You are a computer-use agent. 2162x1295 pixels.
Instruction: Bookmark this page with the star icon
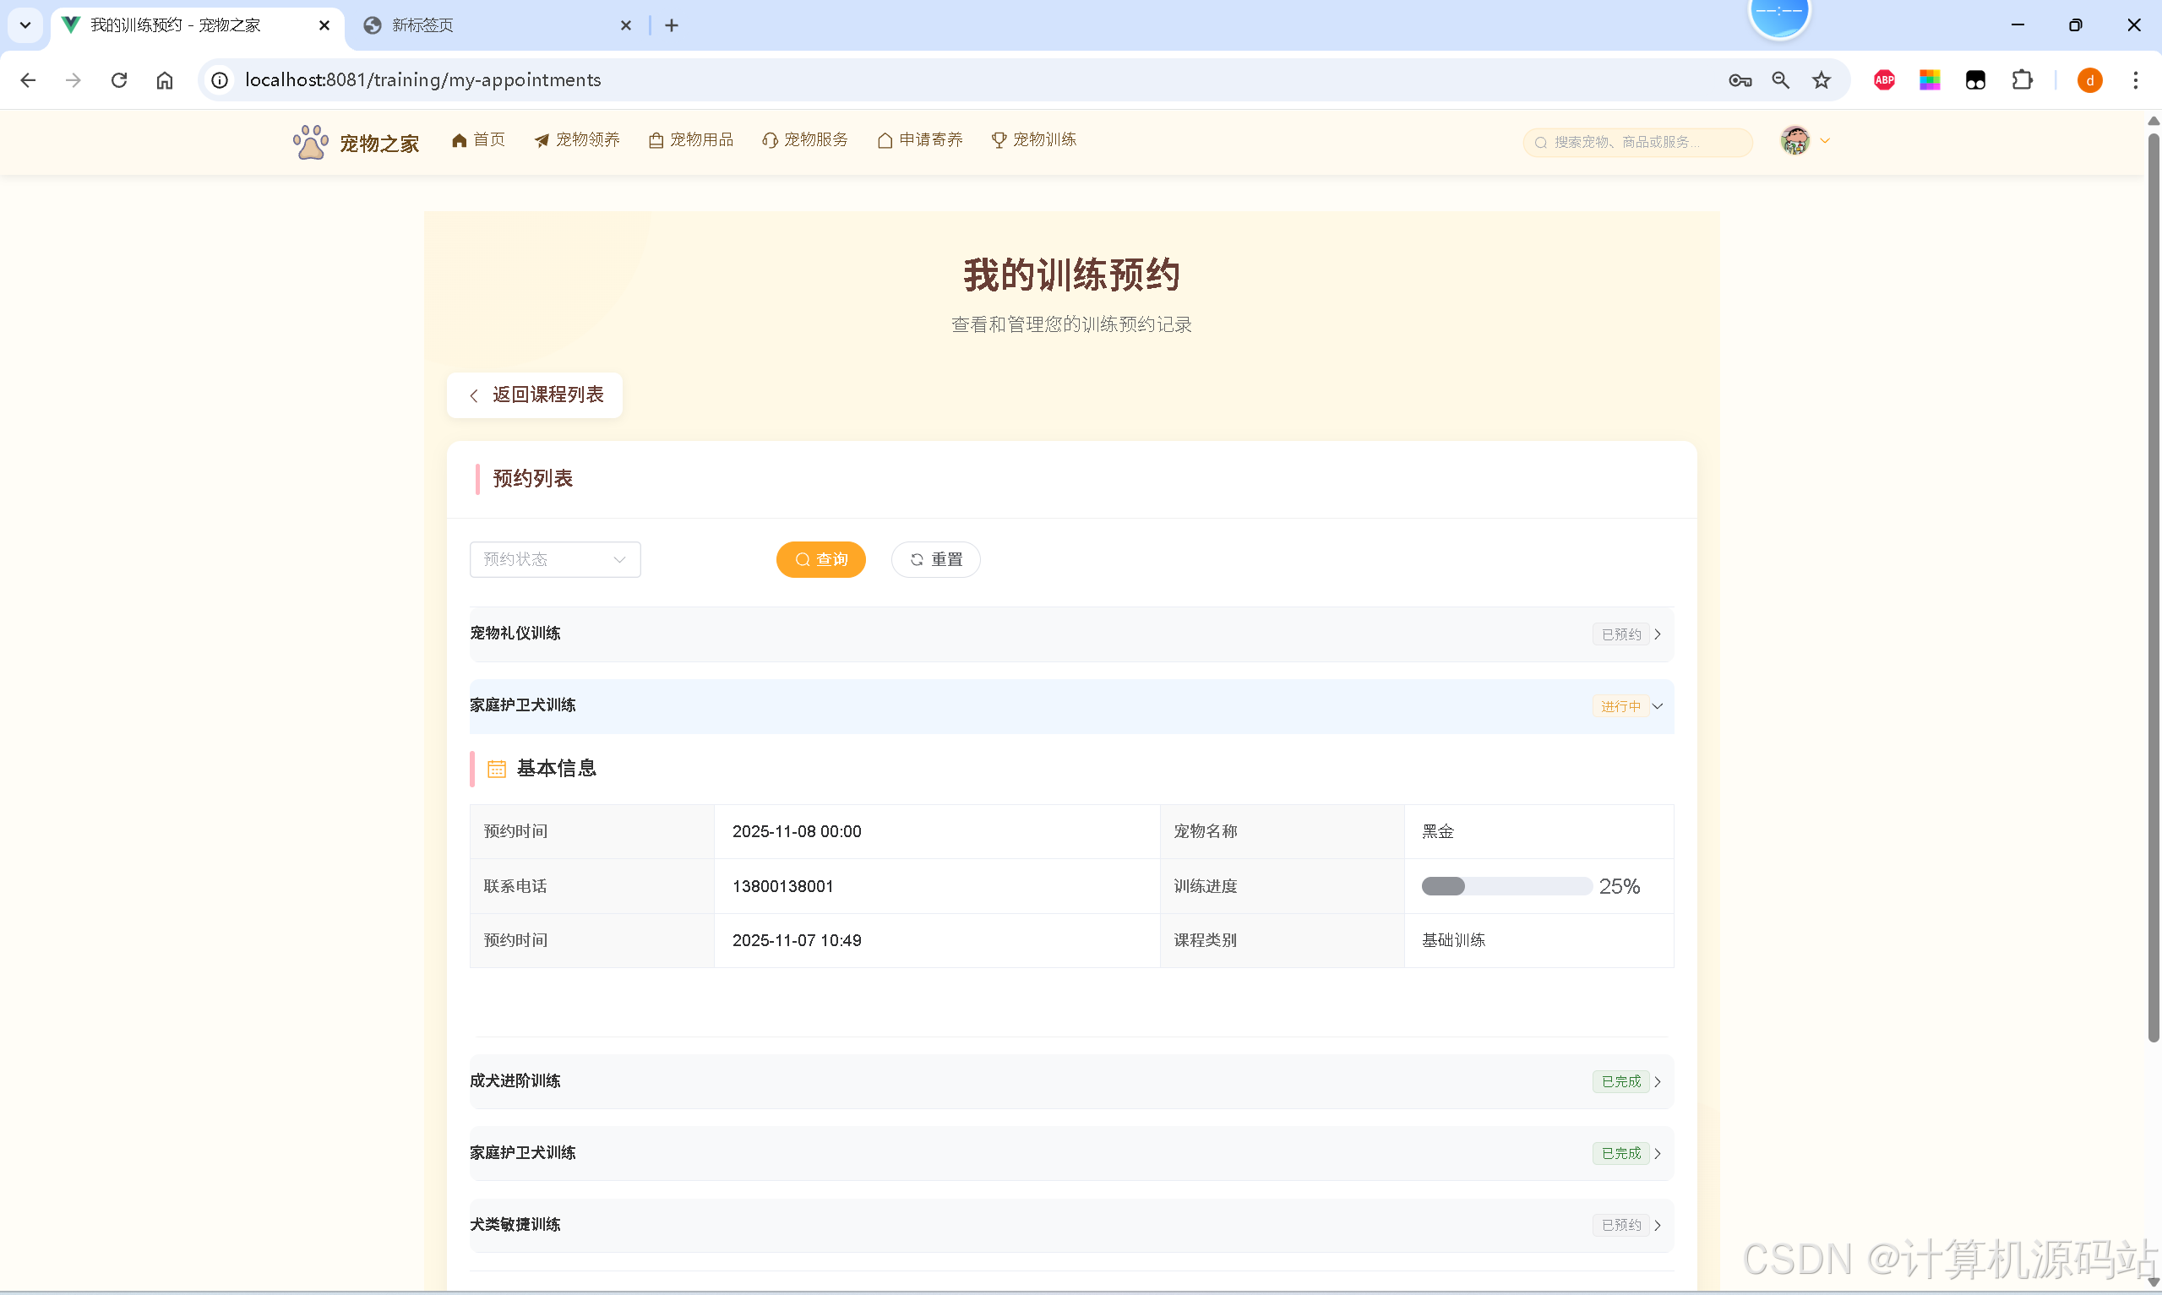[1822, 80]
